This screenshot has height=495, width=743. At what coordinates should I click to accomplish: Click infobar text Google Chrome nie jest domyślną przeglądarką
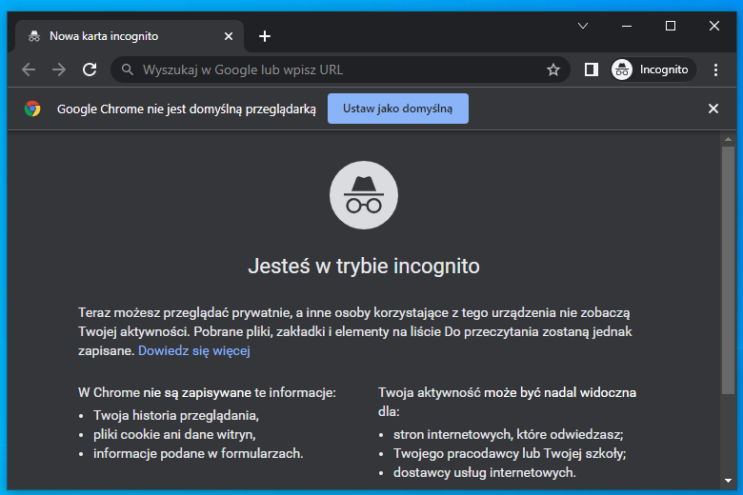point(186,109)
